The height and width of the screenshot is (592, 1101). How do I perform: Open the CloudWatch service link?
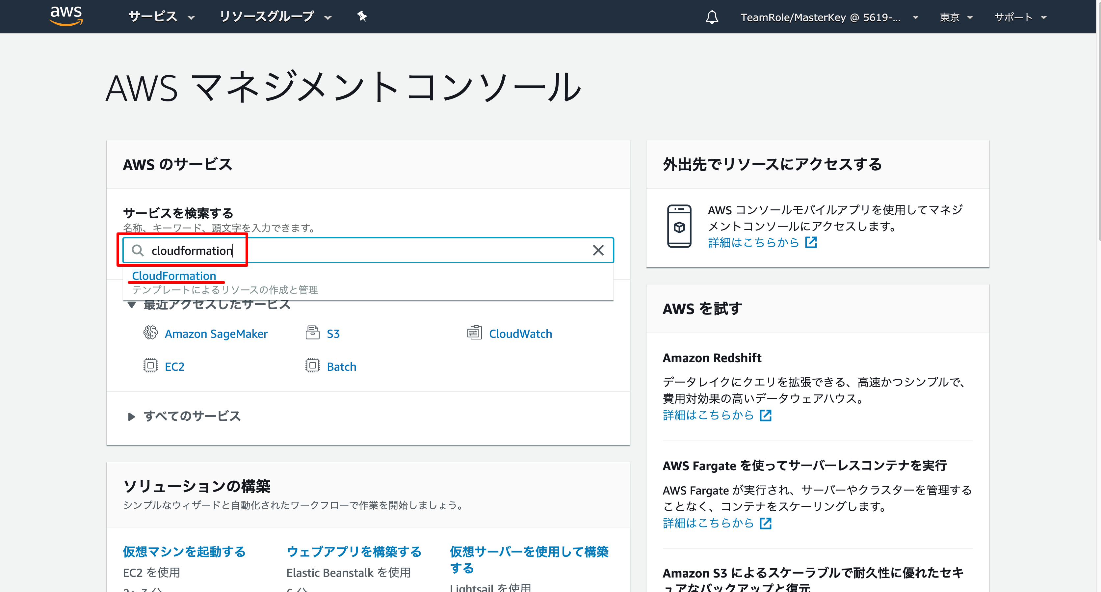(521, 334)
